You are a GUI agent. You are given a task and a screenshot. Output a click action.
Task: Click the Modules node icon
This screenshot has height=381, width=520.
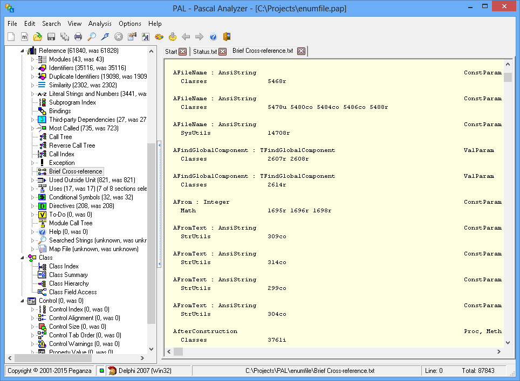[42, 59]
